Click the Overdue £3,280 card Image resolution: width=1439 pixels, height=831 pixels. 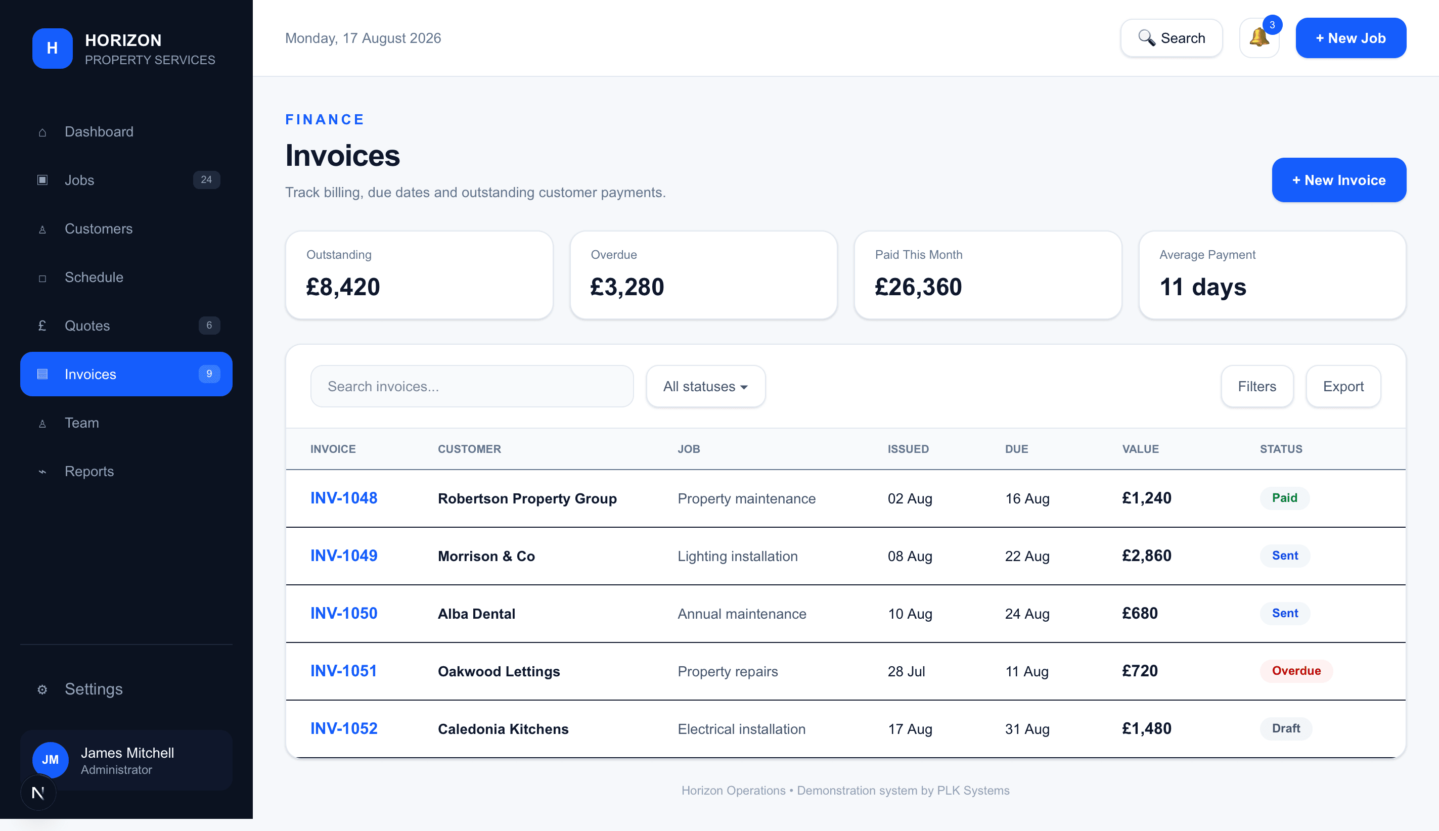pos(703,275)
